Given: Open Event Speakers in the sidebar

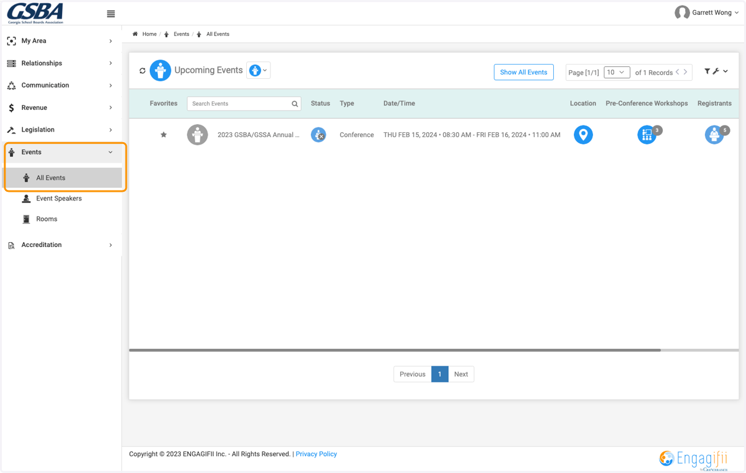Looking at the screenshot, I should pos(58,199).
